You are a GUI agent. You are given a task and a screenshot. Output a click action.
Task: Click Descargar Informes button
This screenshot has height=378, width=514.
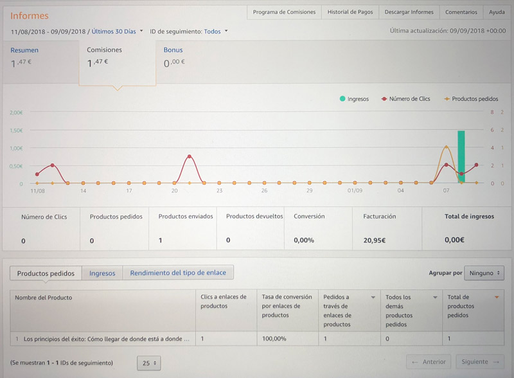pyautogui.click(x=409, y=12)
